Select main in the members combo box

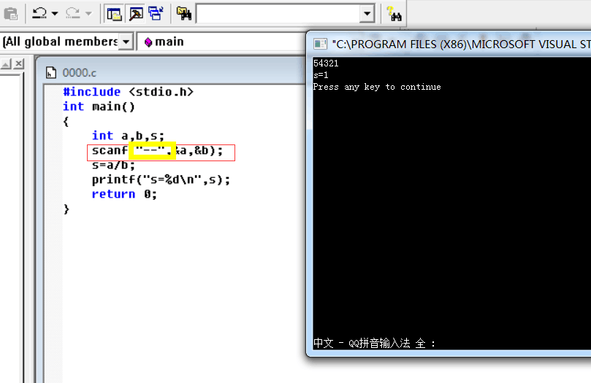(x=164, y=42)
